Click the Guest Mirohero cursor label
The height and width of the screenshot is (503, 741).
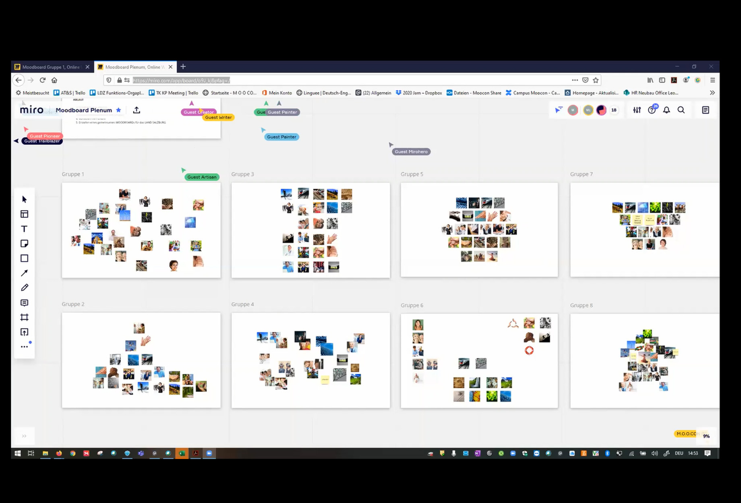411,152
